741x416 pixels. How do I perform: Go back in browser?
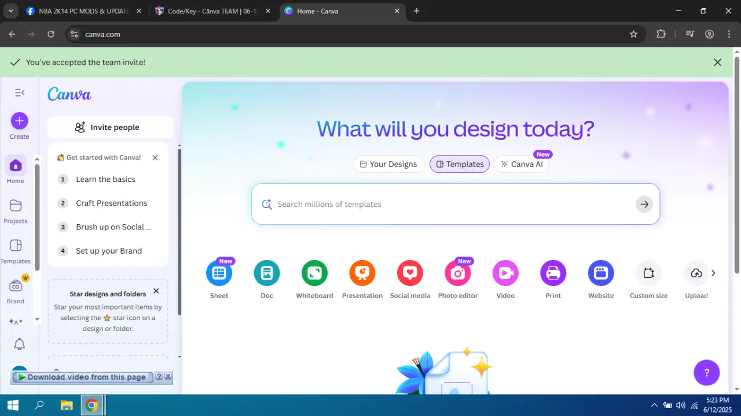coord(12,34)
